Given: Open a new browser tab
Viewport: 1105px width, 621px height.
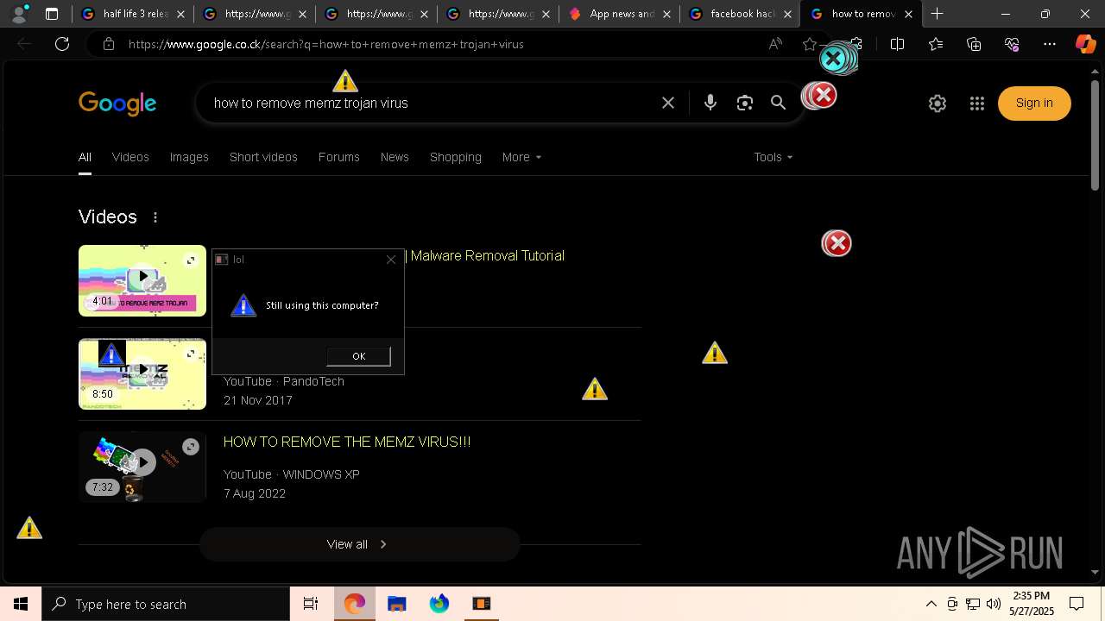Looking at the screenshot, I should (937, 14).
